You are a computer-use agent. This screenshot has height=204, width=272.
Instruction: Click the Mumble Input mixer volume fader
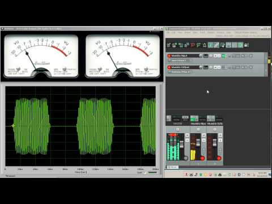[x=198, y=142]
